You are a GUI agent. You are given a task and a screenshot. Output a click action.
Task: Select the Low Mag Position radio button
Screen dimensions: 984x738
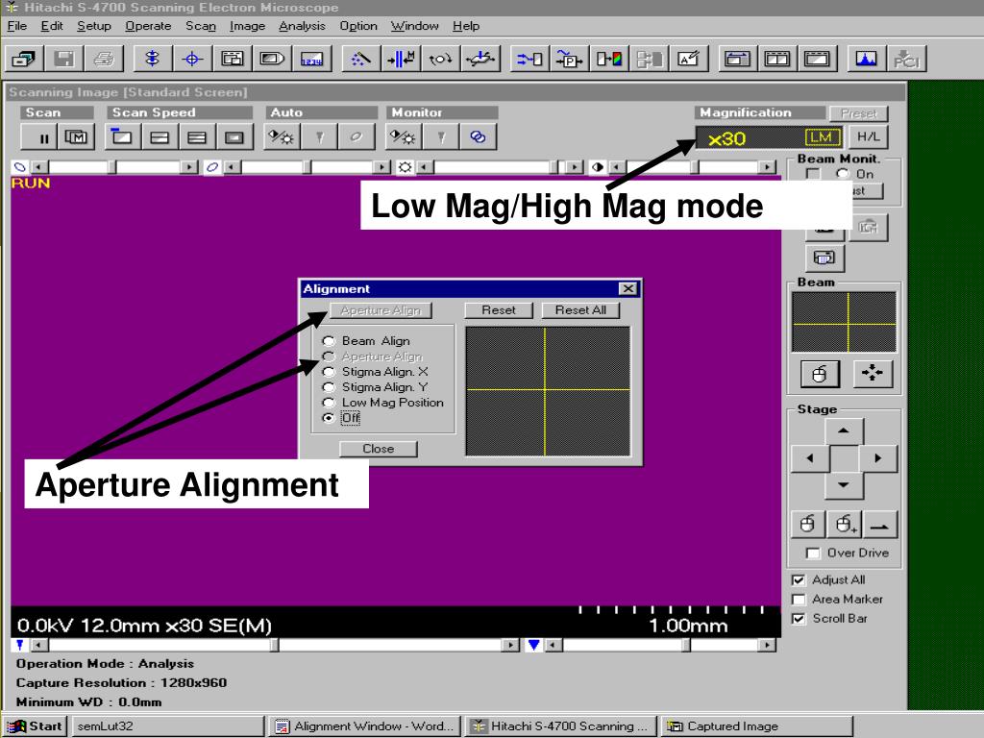point(328,403)
